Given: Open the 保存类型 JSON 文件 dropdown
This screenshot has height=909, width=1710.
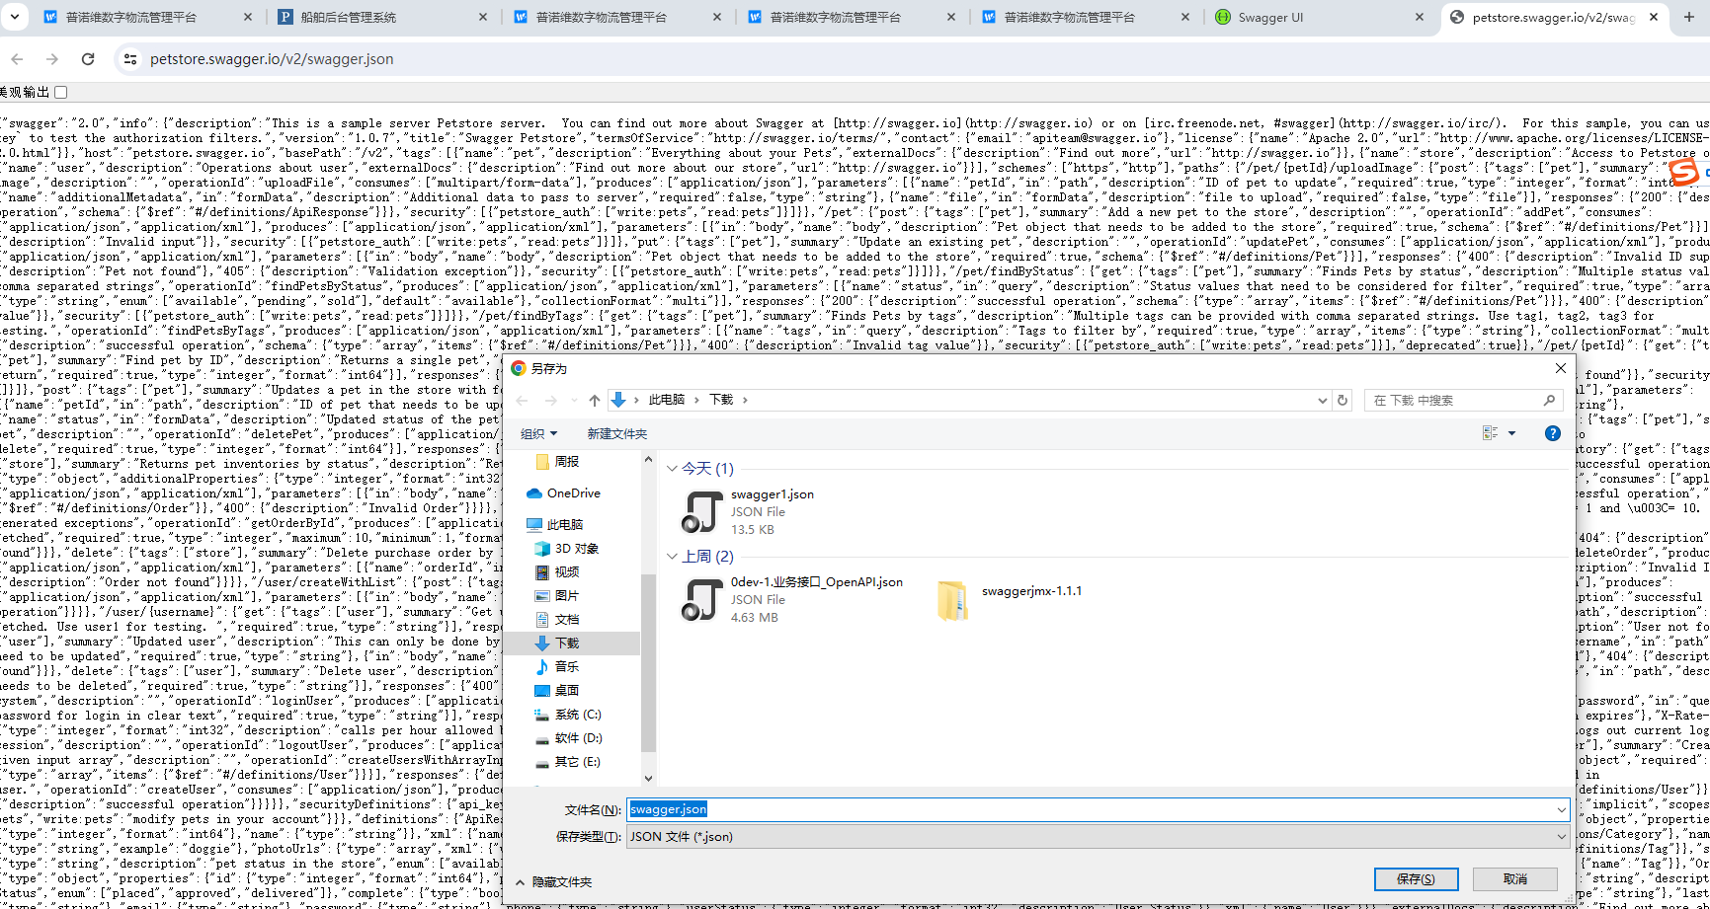Looking at the screenshot, I should coord(1098,837).
